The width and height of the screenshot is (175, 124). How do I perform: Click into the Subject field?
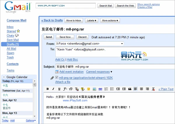click(115, 67)
